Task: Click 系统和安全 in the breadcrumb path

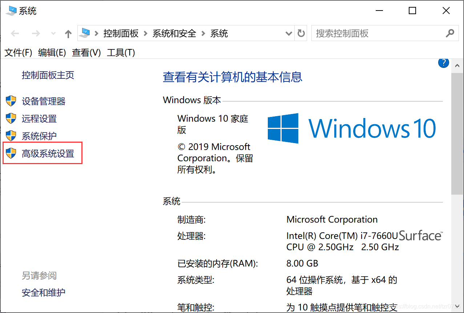Action: pos(174,34)
